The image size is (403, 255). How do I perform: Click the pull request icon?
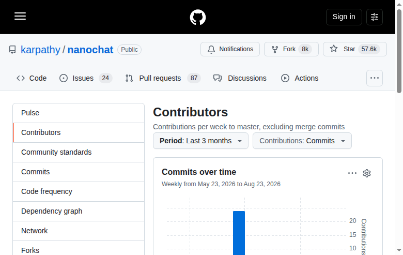(129, 78)
